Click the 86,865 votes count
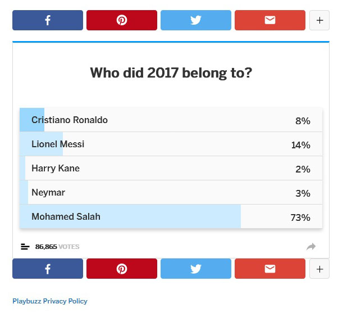The height and width of the screenshot is (322, 338). tap(57, 247)
